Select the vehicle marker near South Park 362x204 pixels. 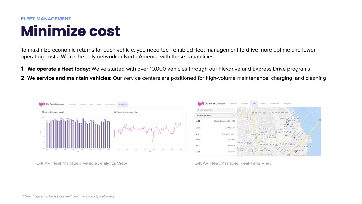coord(296,152)
